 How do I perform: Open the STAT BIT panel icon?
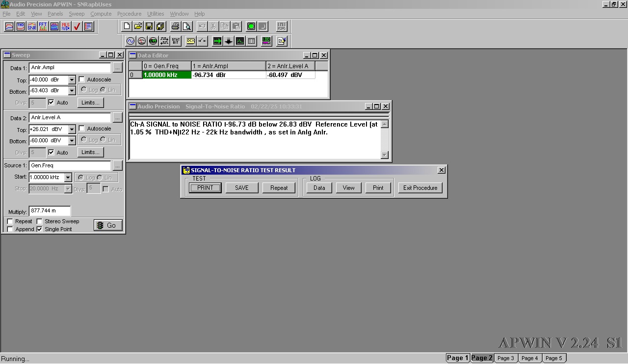pyautogui.click(x=176, y=41)
